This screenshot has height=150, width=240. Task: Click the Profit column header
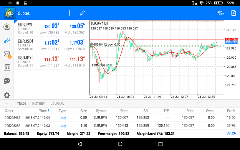(231, 111)
